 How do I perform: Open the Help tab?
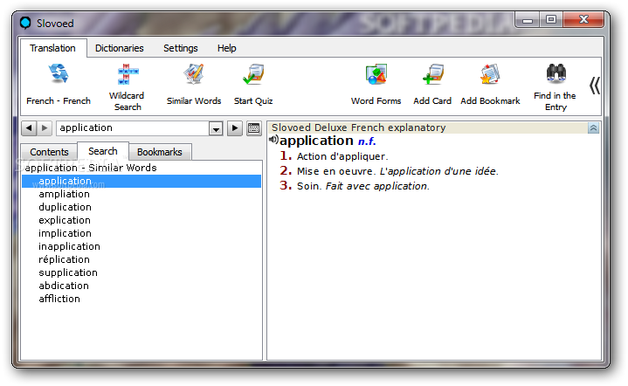coord(227,48)
